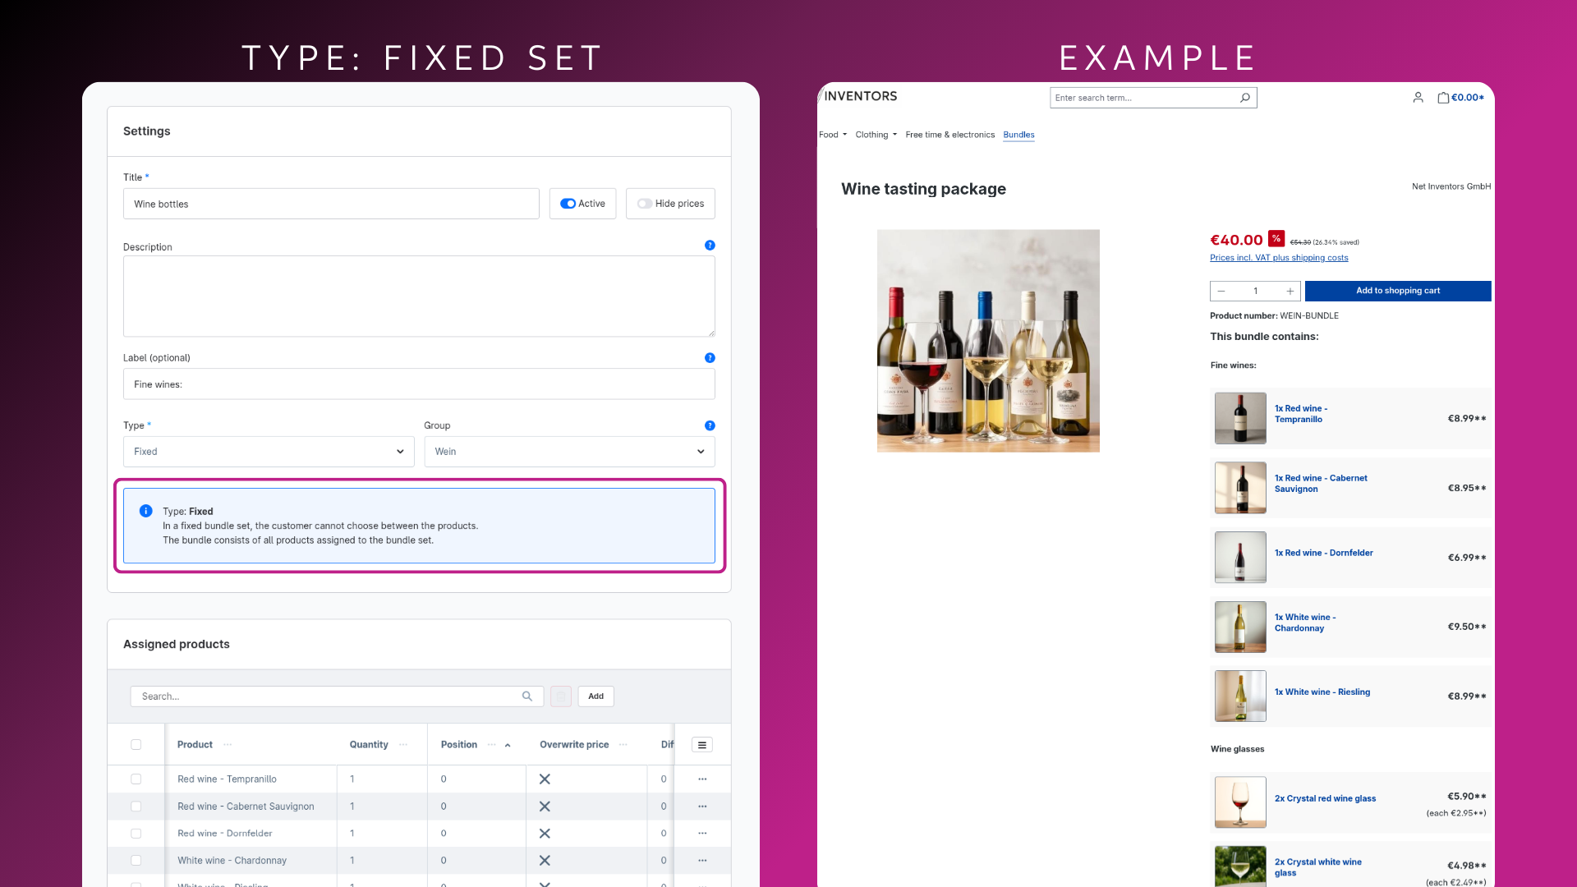Click the search magnifier icon in storefront
Image resolution: width=1577 pixels, height=887 pixels.
[x=1245, y=98]
